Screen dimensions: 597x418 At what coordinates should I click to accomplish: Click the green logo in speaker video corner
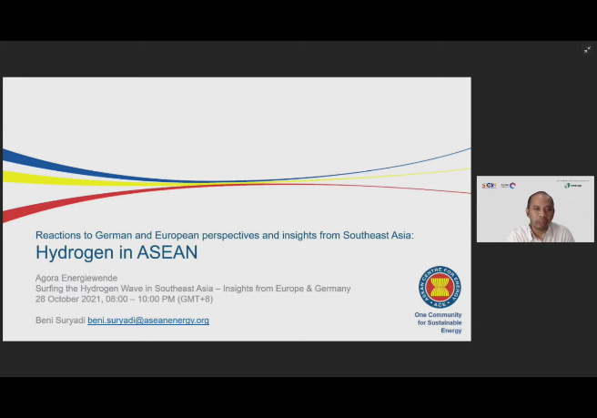coord(572,185)
